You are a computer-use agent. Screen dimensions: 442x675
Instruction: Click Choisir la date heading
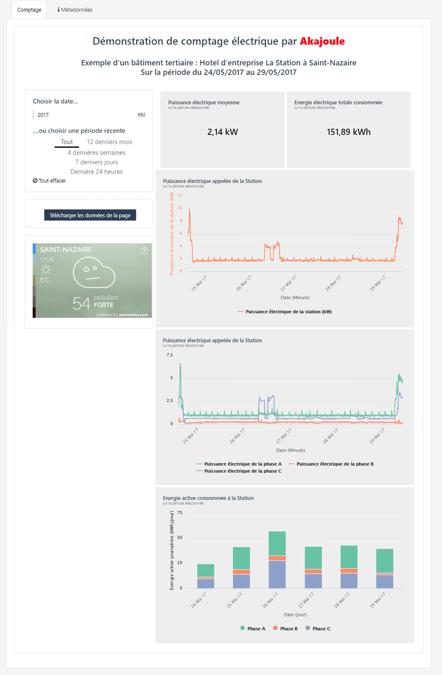[x=55, y=101]
